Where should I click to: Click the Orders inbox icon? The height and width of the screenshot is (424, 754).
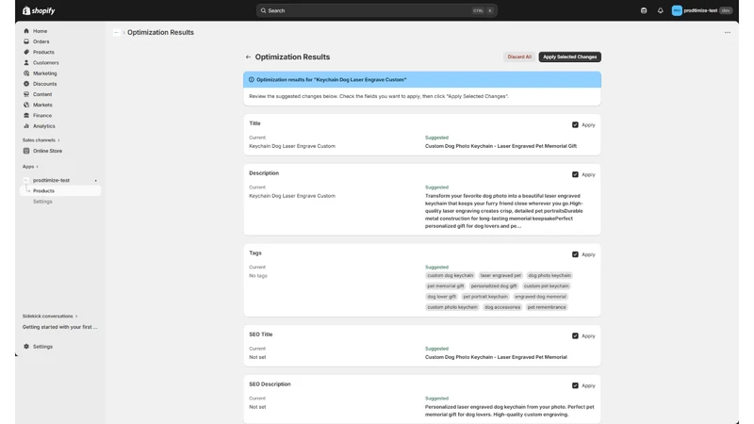coord(26,41)
